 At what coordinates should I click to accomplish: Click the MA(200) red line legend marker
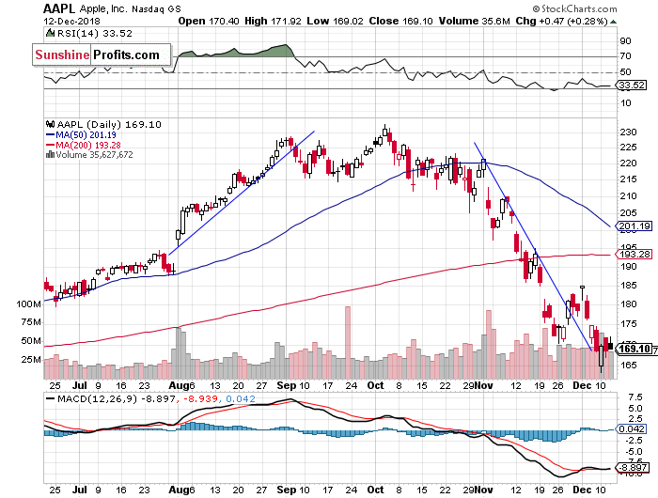(50, 145)
